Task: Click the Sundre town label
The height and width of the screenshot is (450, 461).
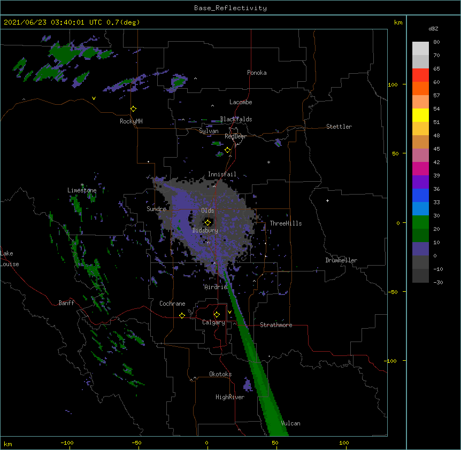Action: point(156,209)
